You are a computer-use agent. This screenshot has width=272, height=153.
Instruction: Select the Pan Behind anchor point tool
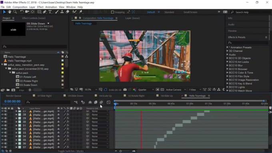pyautogui.click(x=32, y=12)
